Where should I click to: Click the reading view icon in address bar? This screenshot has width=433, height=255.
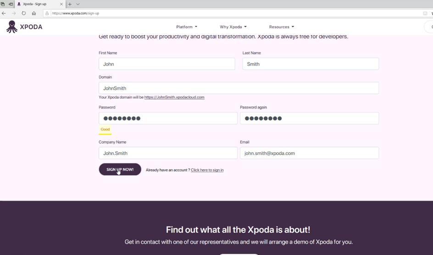tap(425, 13)
